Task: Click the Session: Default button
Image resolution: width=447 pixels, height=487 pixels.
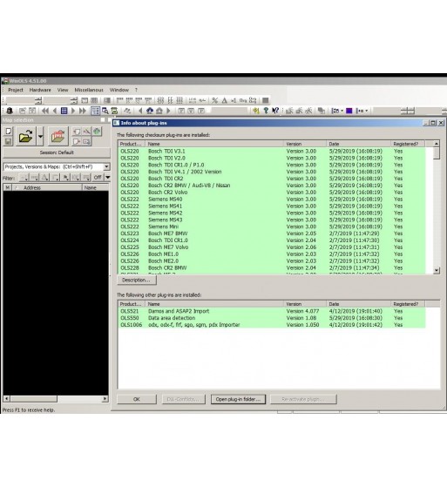Action: [57, 152]
